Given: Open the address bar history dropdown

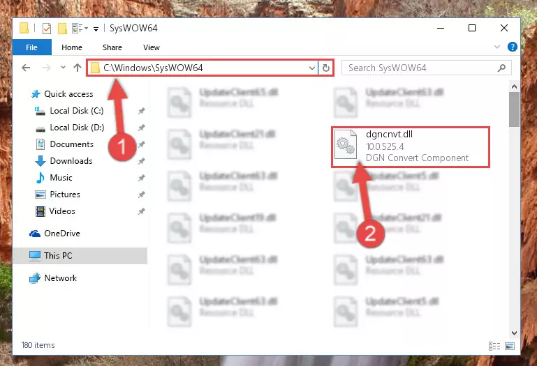Looking at the screenshot, I should (311, 68).
